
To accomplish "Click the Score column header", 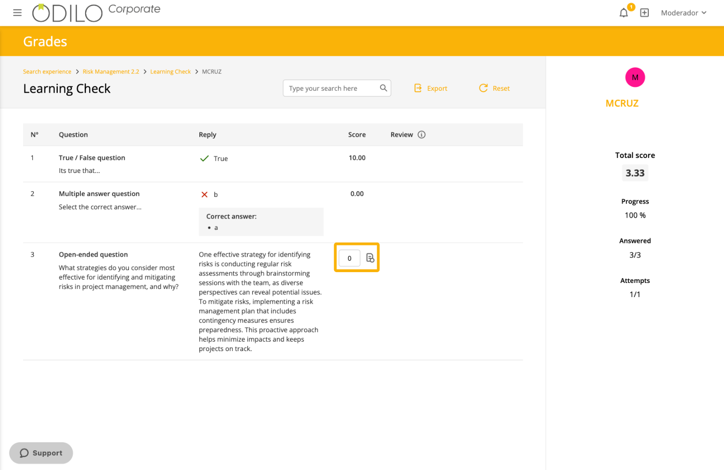I will pos(357,135).
